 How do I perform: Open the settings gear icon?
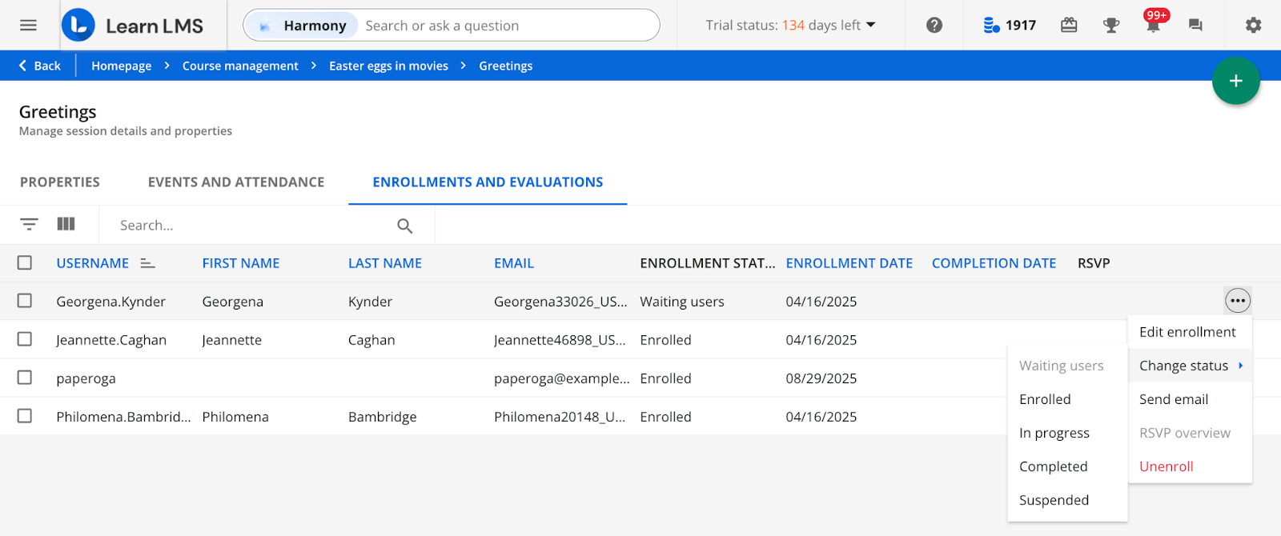1253,25
